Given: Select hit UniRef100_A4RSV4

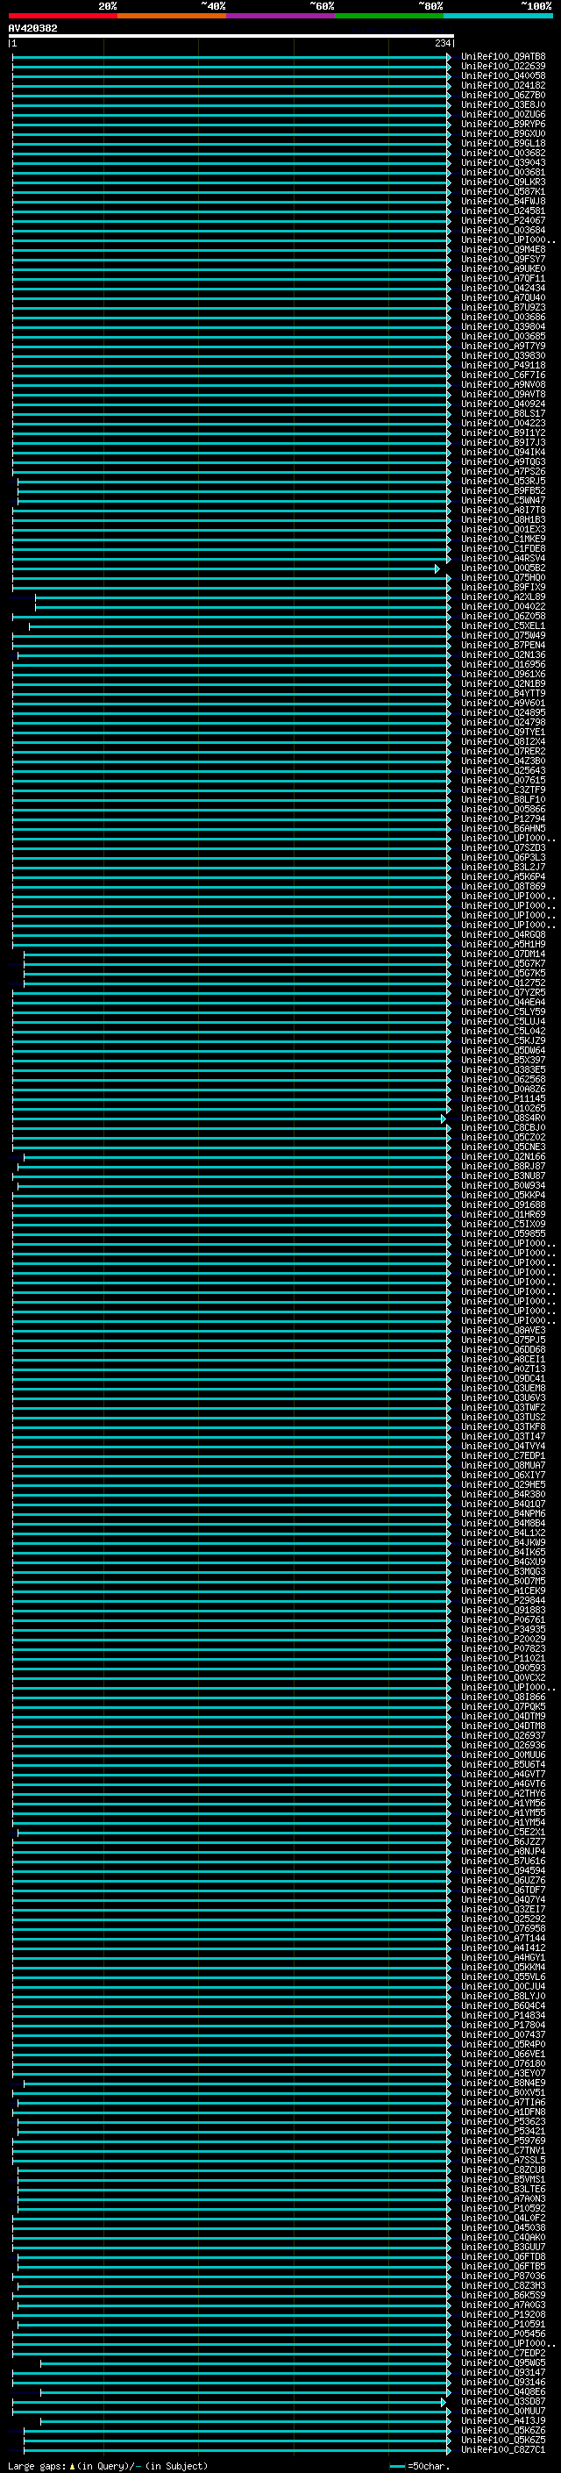Looking at the screenshot, I should 503,558.
